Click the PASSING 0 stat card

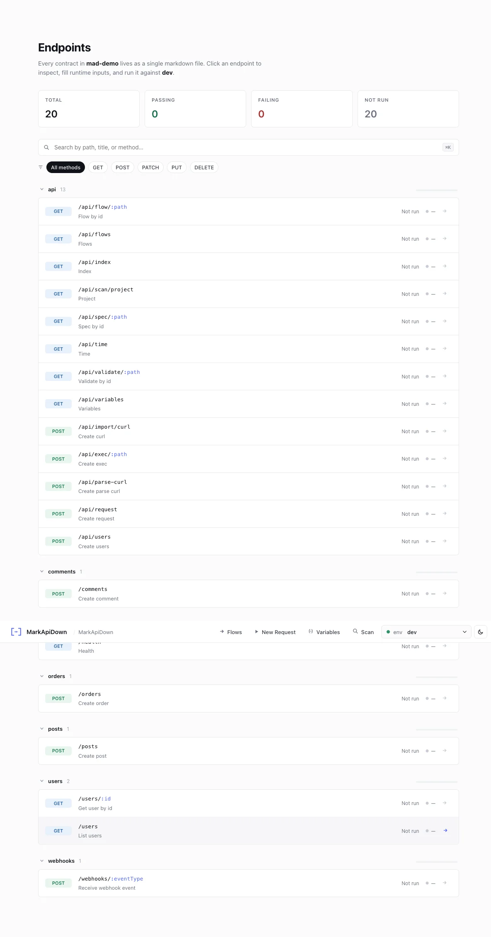195,109
